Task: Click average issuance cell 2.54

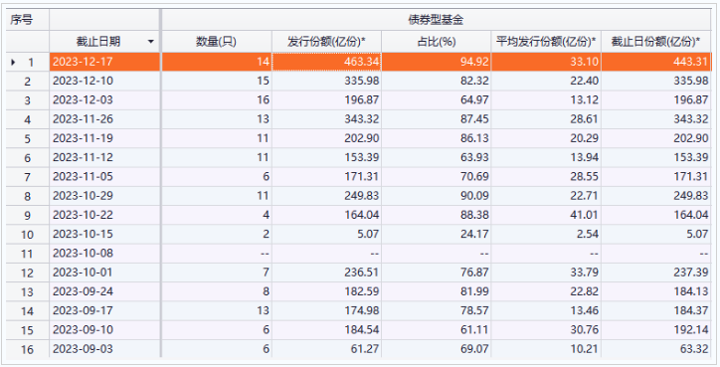Action: 546,235
